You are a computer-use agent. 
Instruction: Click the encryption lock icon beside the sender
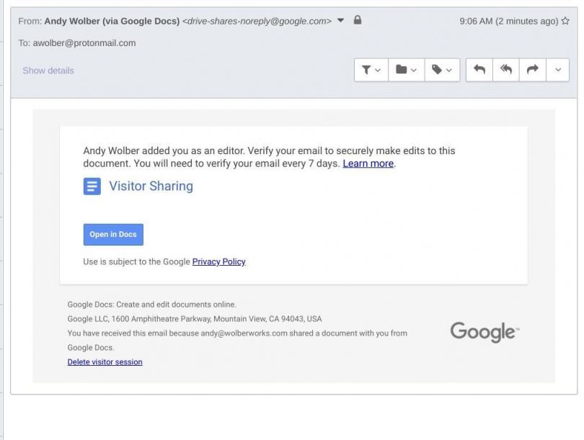click(x=359, y=20)
